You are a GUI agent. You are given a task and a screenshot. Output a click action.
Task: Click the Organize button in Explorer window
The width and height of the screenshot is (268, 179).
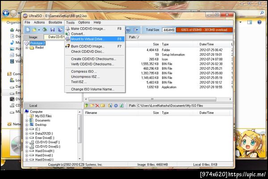(13, 22)
